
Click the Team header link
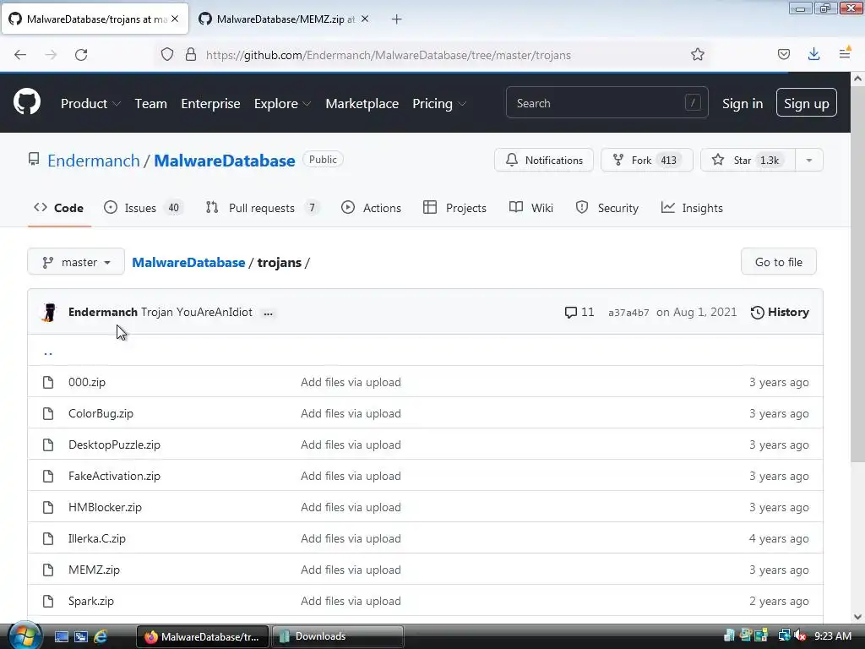150,104
